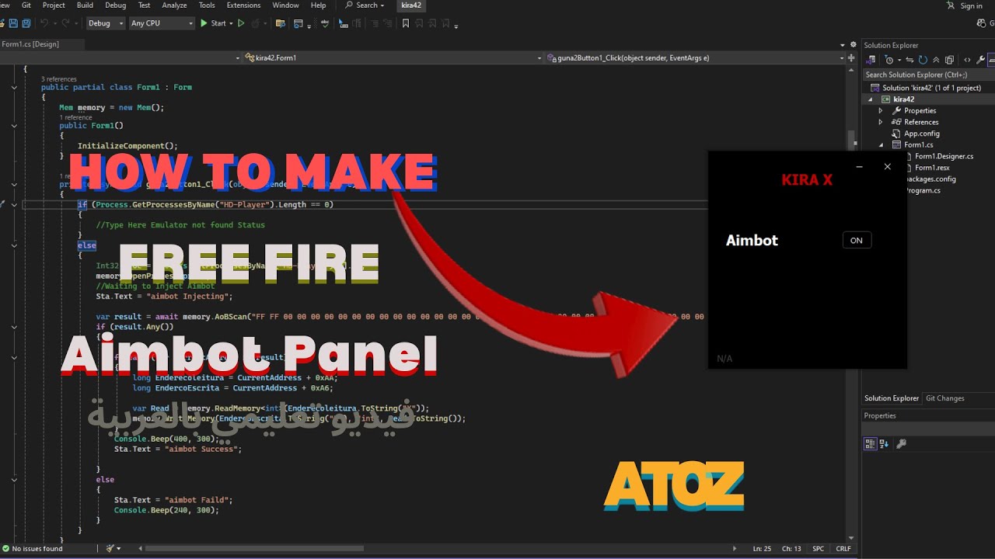
Task: Click the Property Pages wrench in the Properties panel
Action: coord(902,443)
